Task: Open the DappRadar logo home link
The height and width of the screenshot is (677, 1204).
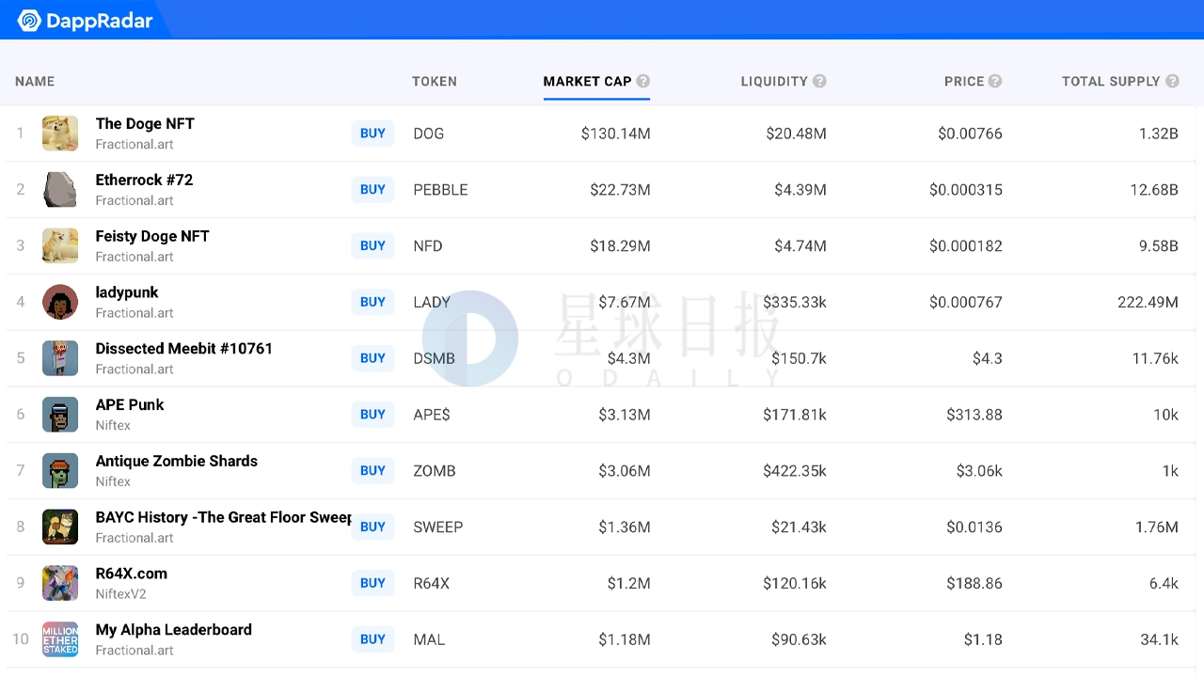Action: (85, 20)
